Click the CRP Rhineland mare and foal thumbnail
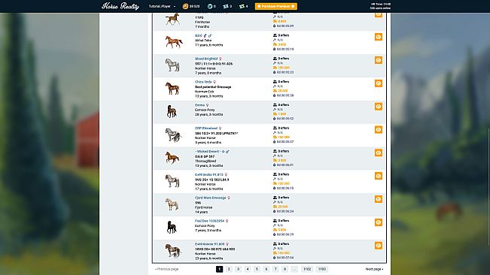Screen dimensions: 490x275 click(173, 135)
